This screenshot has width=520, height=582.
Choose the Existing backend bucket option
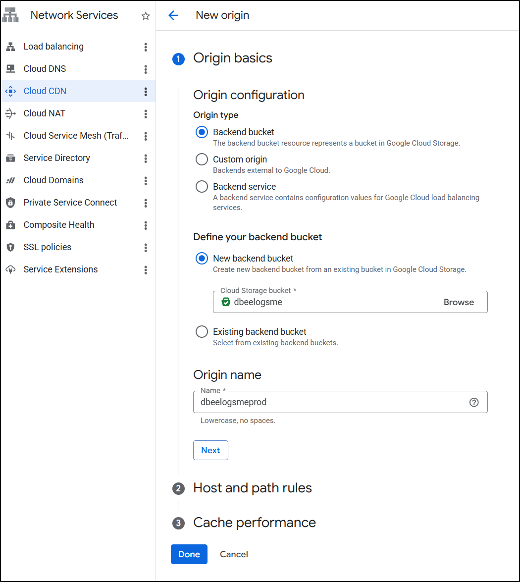pyautogui.click(x=202, y=332)
